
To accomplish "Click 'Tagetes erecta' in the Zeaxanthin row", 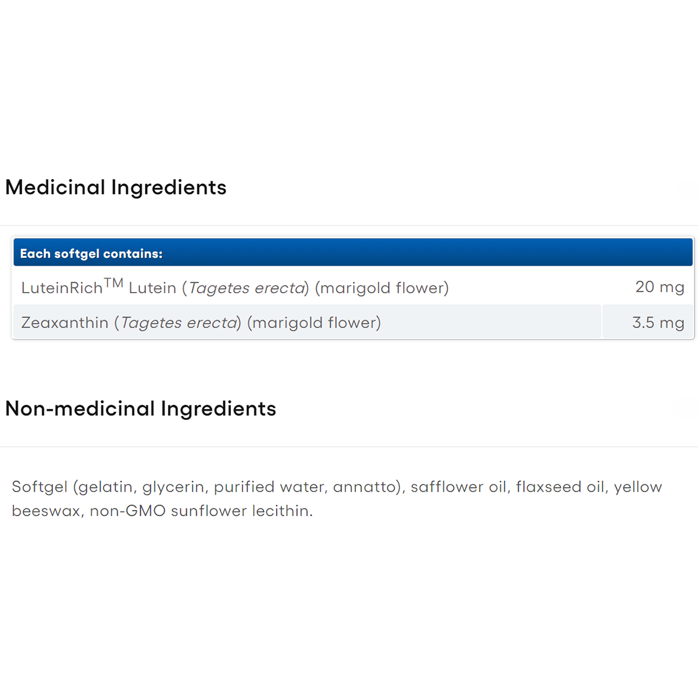I will [x=179, y=323].
